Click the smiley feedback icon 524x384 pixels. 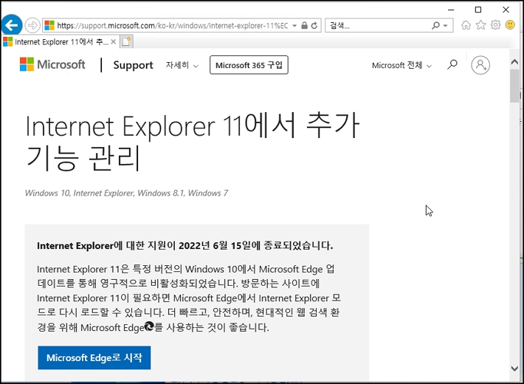[x=510, y=25]
